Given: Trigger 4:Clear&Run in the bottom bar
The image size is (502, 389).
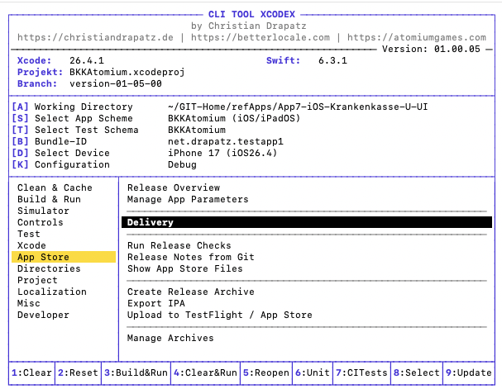Looking at the screenshot, I should click(x=206, y=372).
